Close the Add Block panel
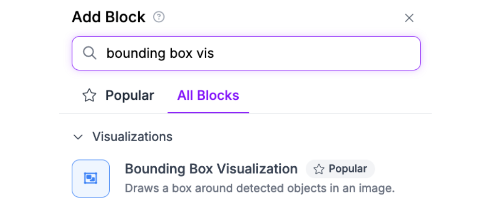This screenshot has width=491, height=222. point(409,18)
